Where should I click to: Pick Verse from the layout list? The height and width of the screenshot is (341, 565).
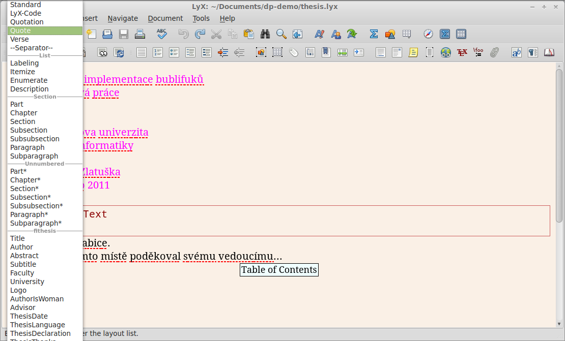[45, 39]
